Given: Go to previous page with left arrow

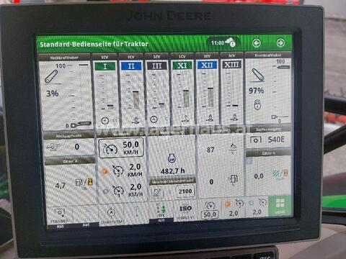Looking at the screenshot, I should [x=257, y=43].
